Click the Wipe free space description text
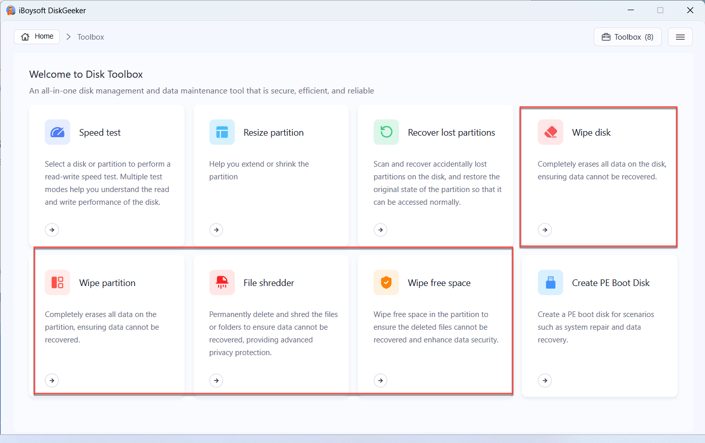 (436, 327)
